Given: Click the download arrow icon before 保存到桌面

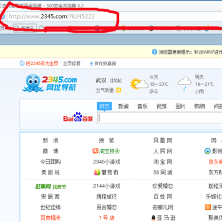Looking at the screenshot, I should [91, 64].
